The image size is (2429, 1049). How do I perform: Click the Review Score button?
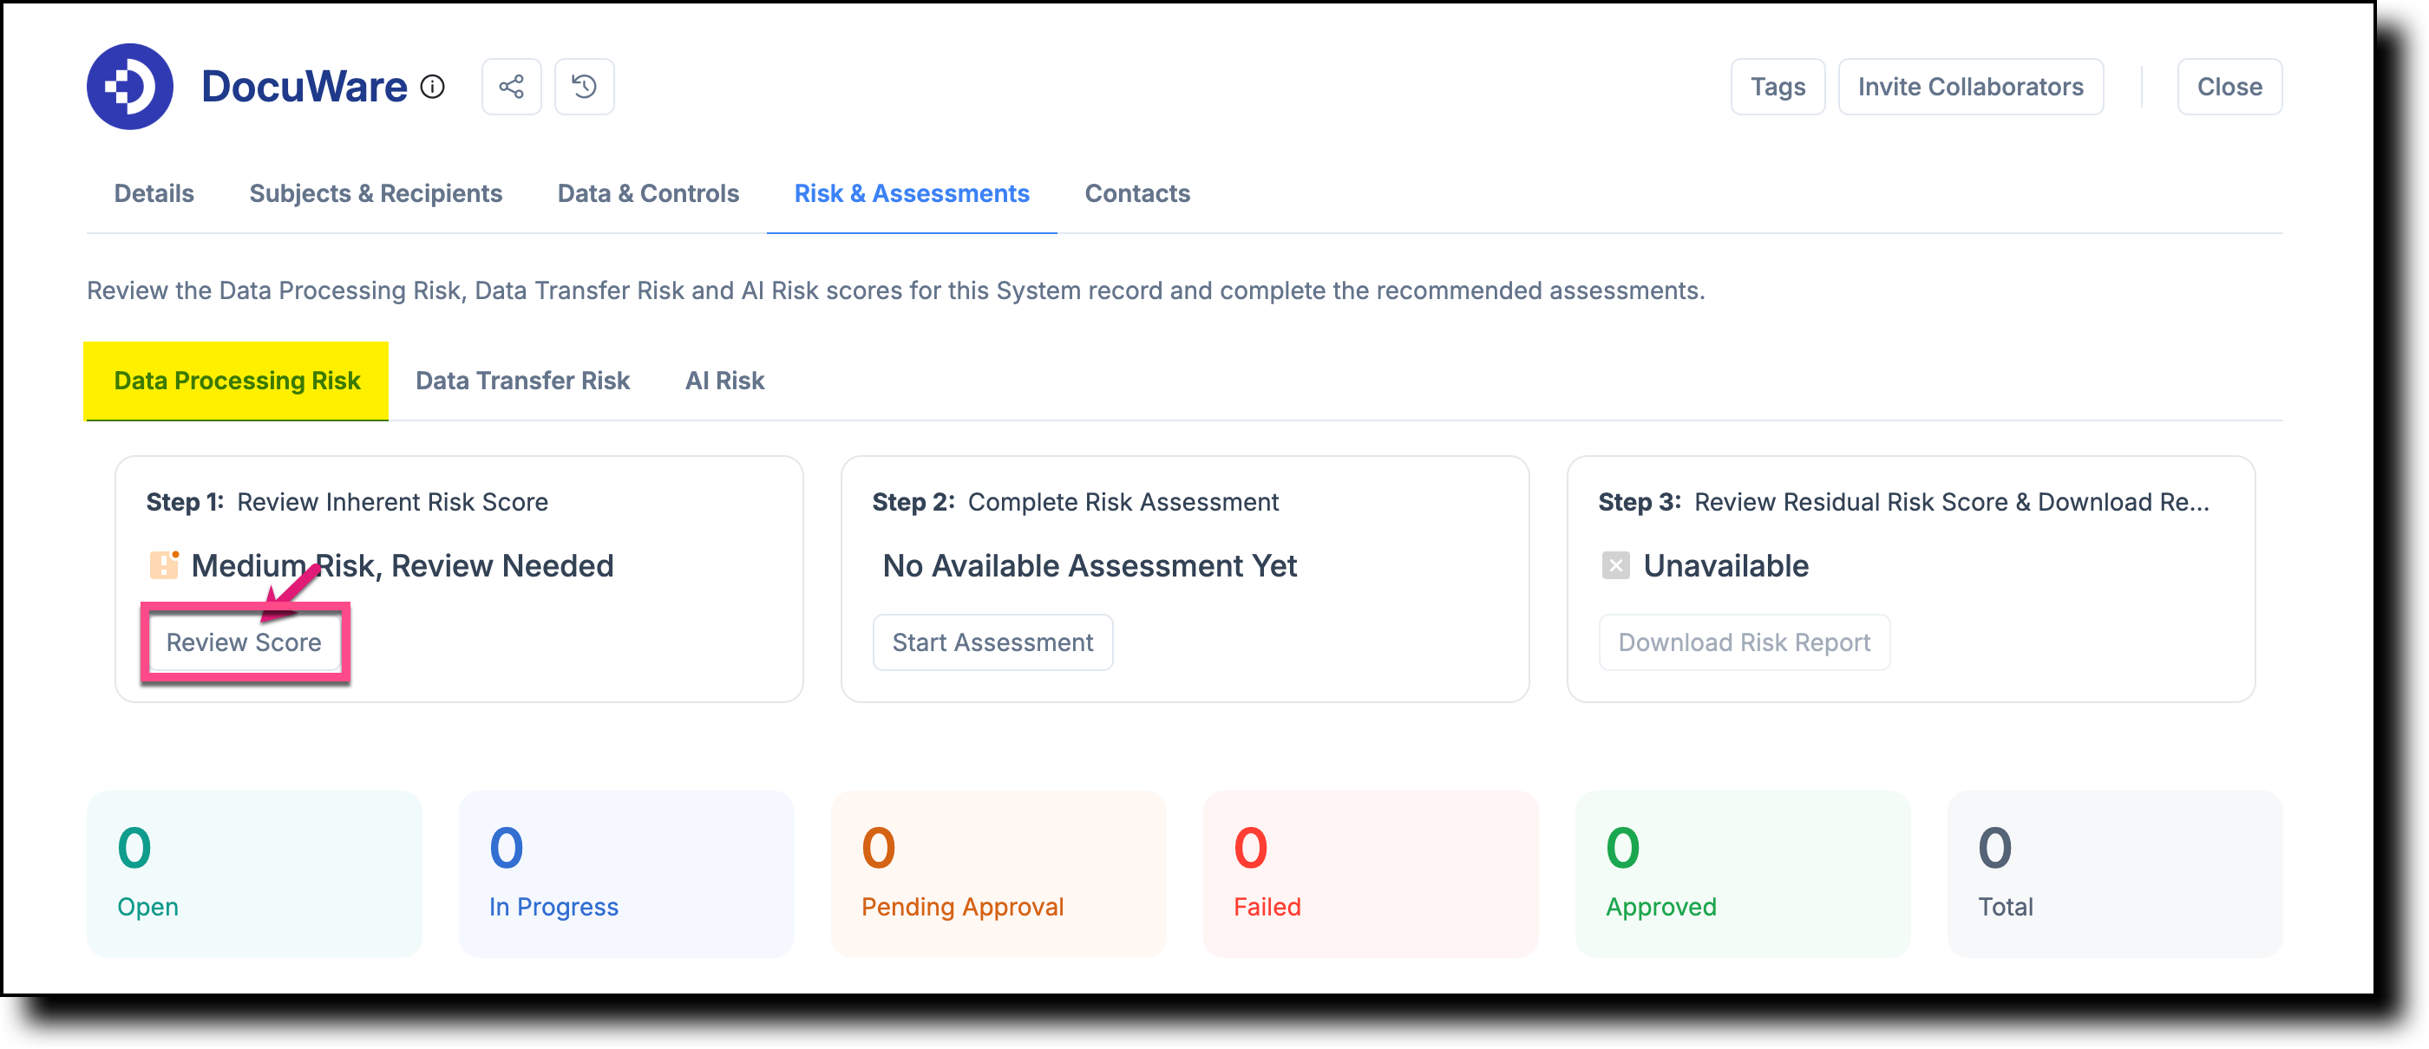pos(243,642)
